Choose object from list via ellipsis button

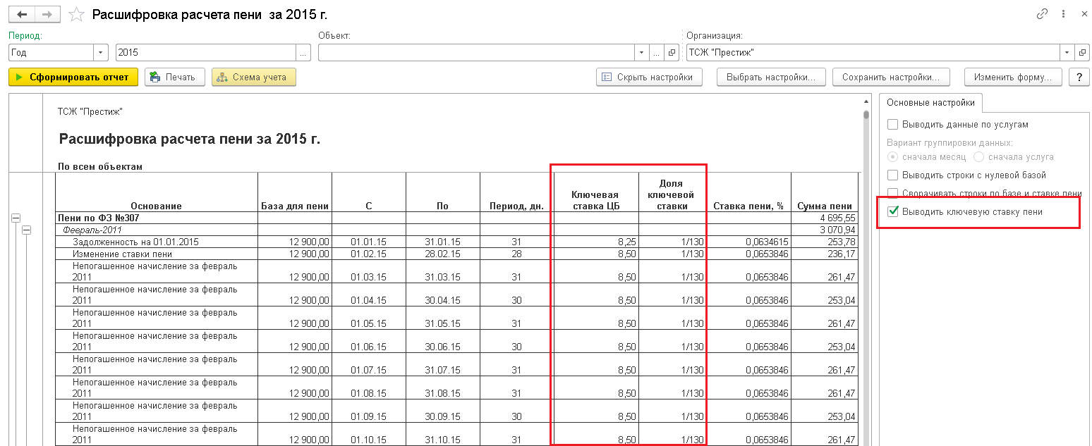[x=656, y=53]
